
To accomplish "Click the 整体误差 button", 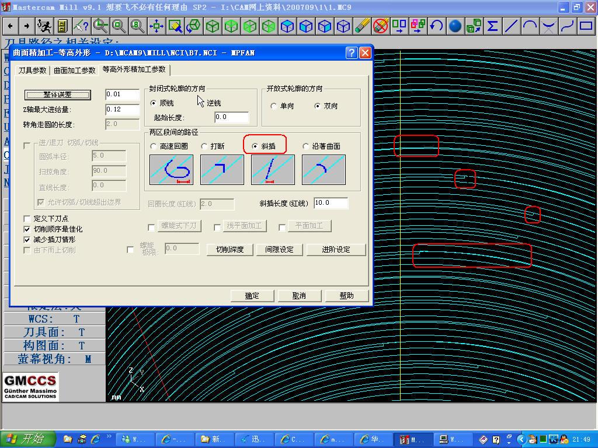I will click(x=58, y=94).
